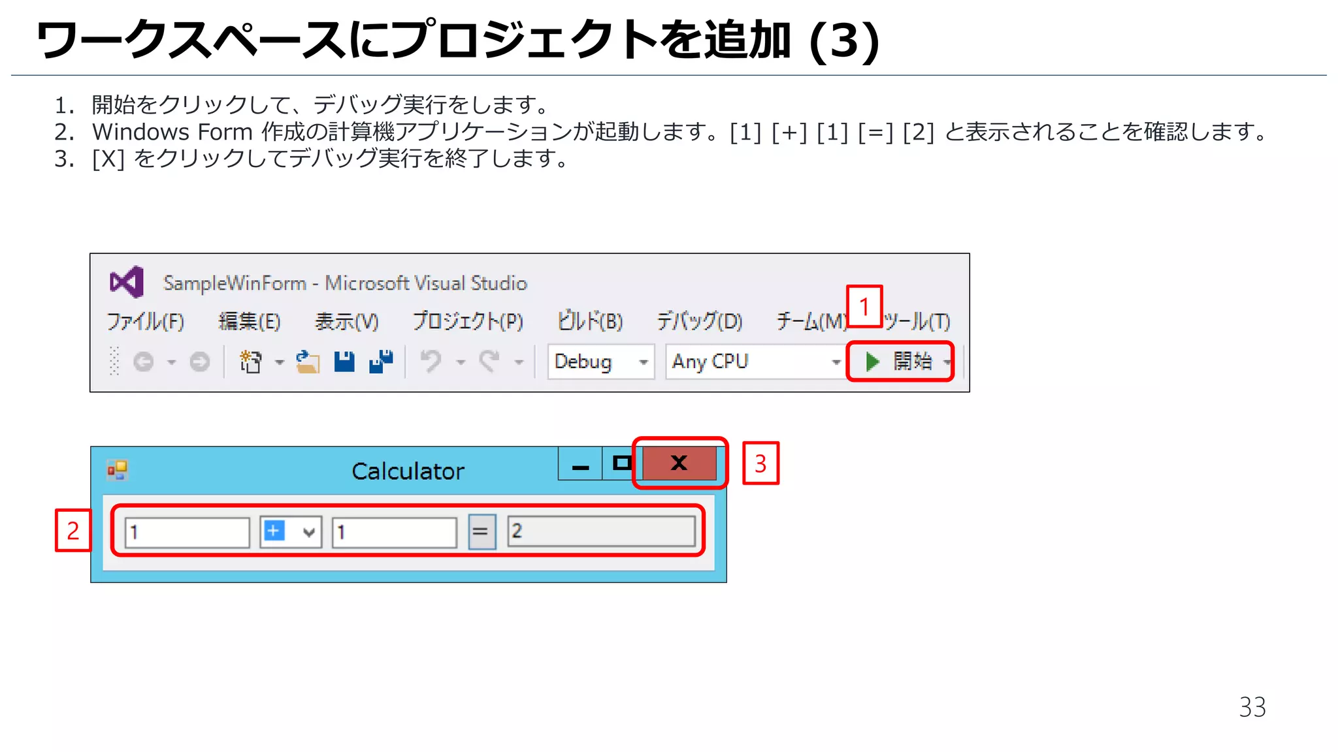The image size is (1338, 752).
Task: Open the navigate backward history dropdown arrow
Action: pos(172,362)
